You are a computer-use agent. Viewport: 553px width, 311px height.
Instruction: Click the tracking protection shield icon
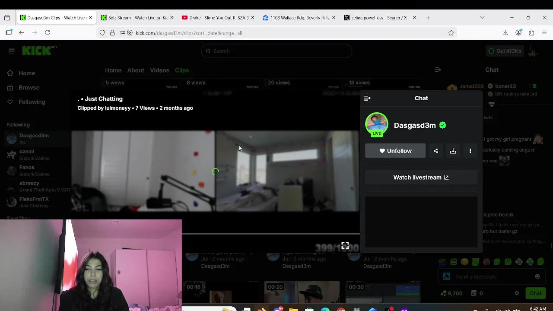click(102, 33)
